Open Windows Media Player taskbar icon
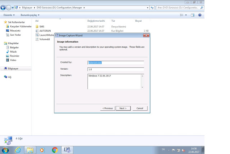 point(42,149)
